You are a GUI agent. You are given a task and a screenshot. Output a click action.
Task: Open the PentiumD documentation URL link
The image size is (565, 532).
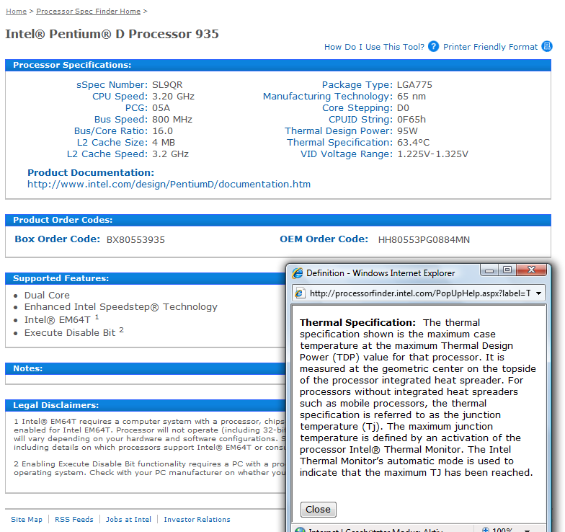(169, 185)
